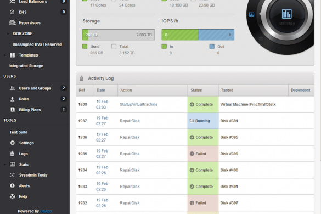Click the Roles icon
Image resolution: width=321 pixels, height=214 pixels.
(12, 99)
